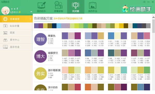
Task: Click the user avatar picture
Action: [x=5, y=11]
